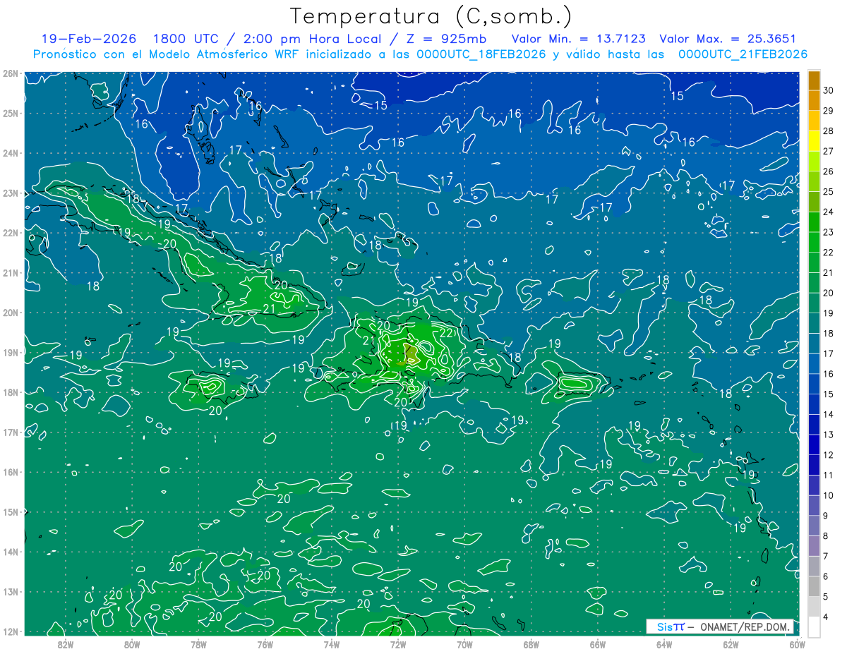Click the '82W' longitude axis label

(x=66, y=644)
